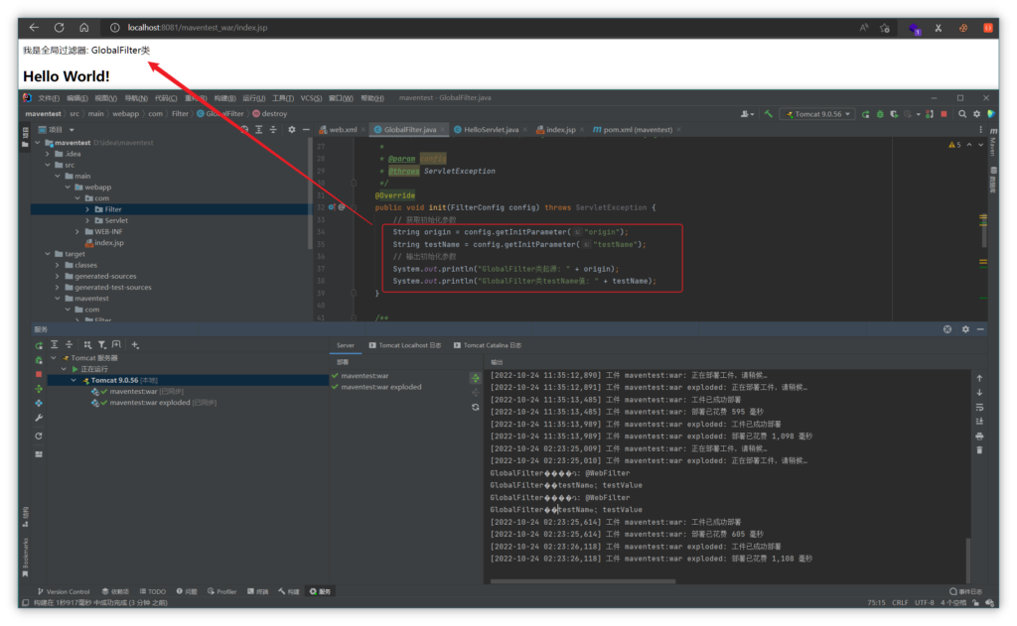Screen dimensions: 1017x626
Task: Click the editor vertical scrollbar
Action: tap(983, 230)
